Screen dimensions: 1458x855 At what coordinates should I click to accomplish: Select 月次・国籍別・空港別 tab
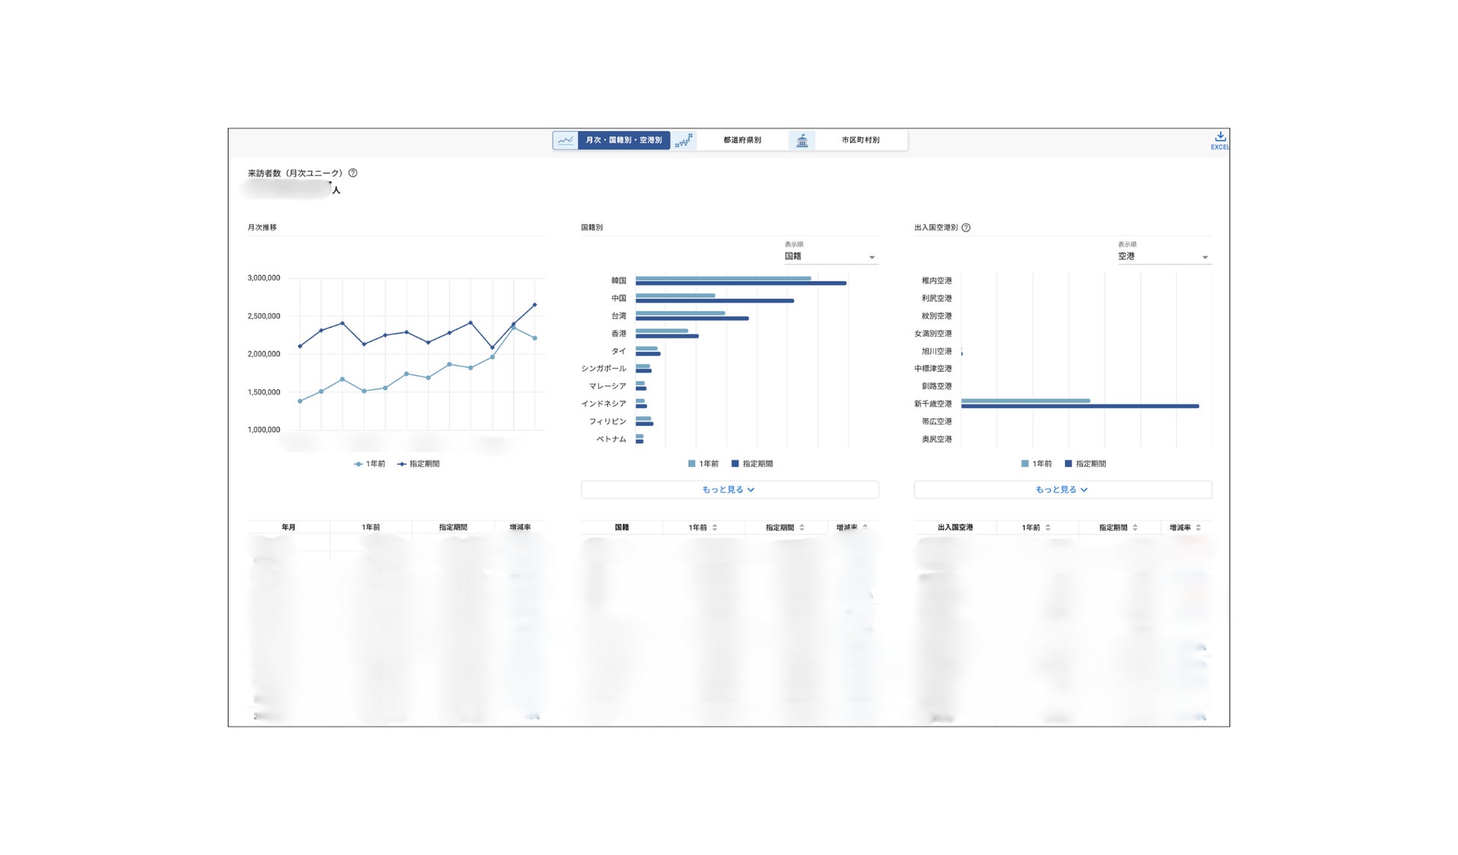click(624, 140)
